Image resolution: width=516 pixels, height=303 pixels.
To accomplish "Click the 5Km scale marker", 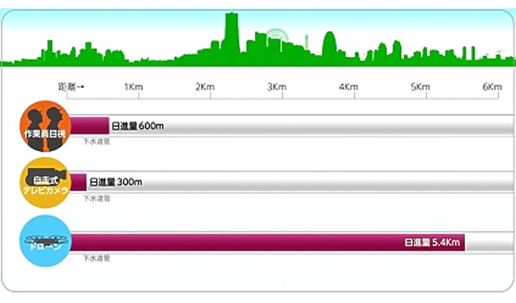I will pos(420,87).
